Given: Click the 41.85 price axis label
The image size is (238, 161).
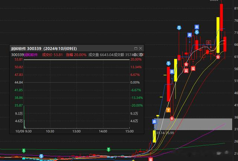Looking at the screenshot, I should click(x=19, y=90).
